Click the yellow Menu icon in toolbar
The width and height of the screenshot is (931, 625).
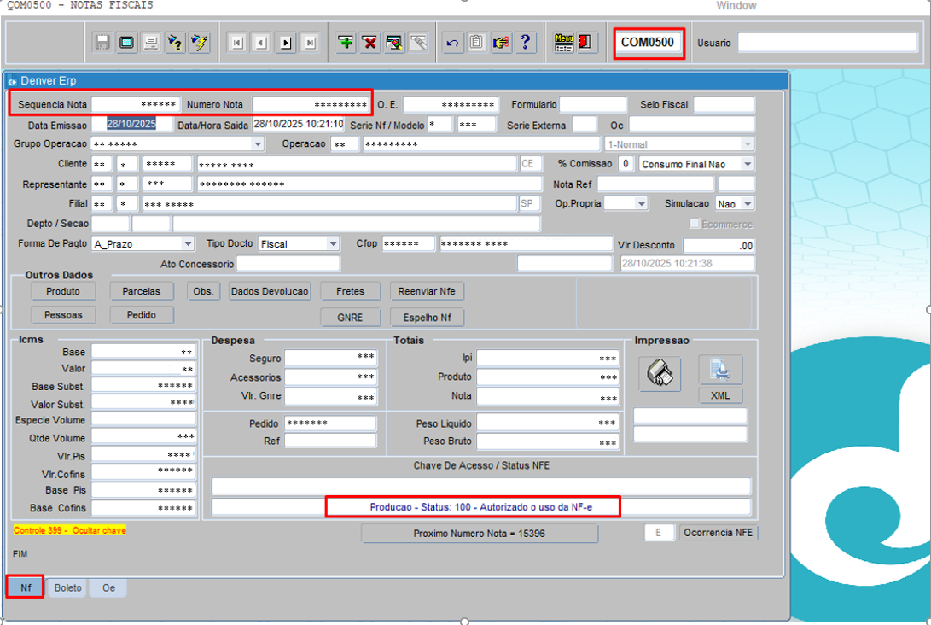tap(563, 43)
